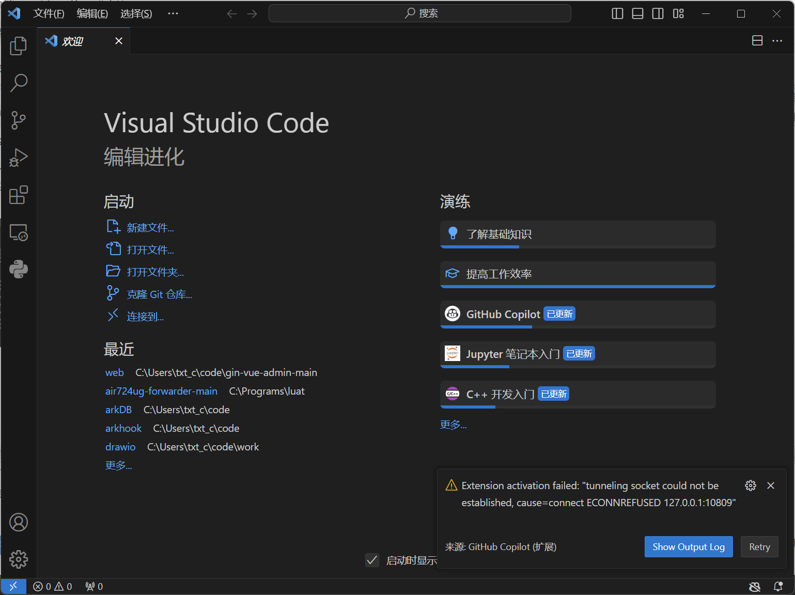
Task: Go back with the left arrow
Action: pos(232,13)
